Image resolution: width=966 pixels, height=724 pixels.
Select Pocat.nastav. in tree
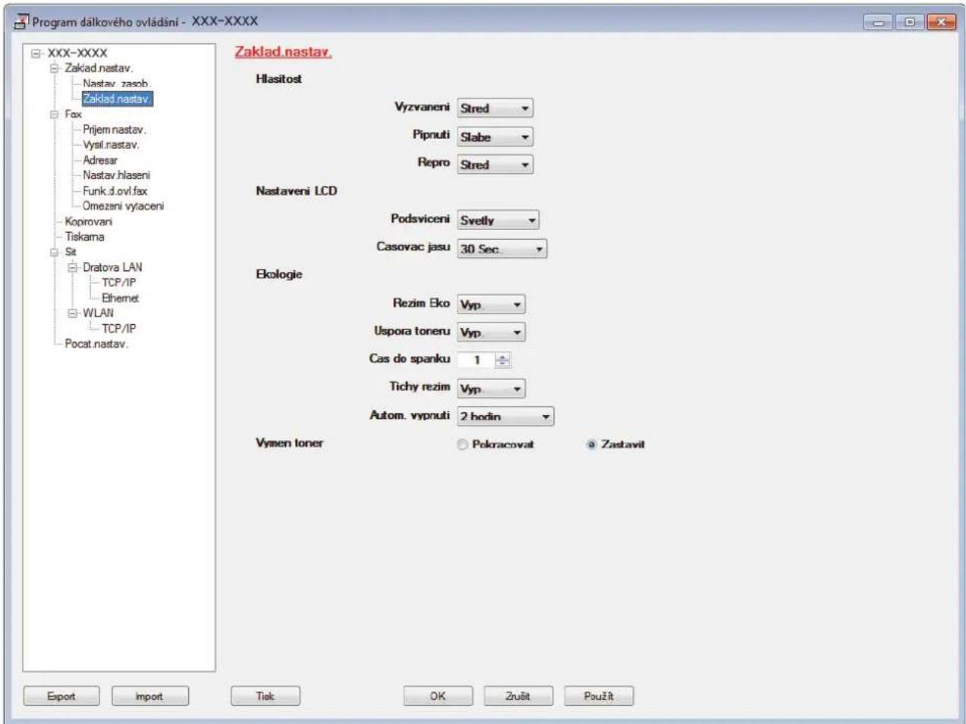coord(96,344)
